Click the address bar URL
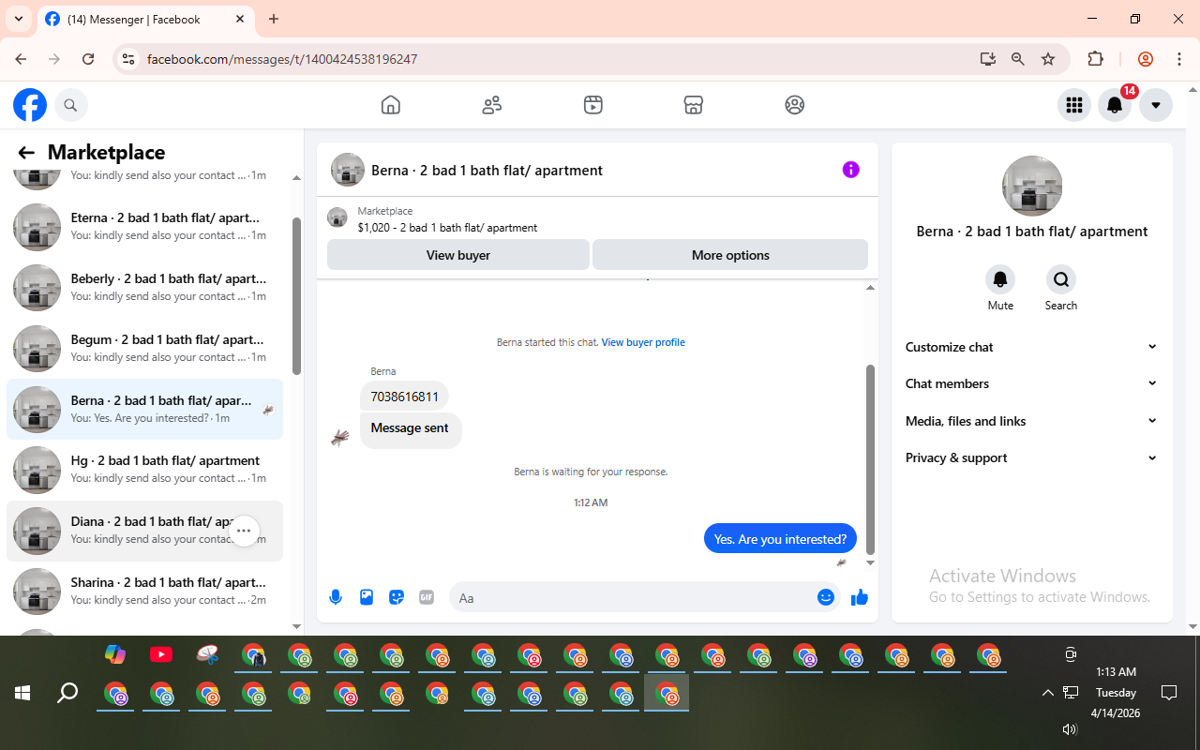The image size is (1200, 750). pyautogui.click(x=282, y=59)
